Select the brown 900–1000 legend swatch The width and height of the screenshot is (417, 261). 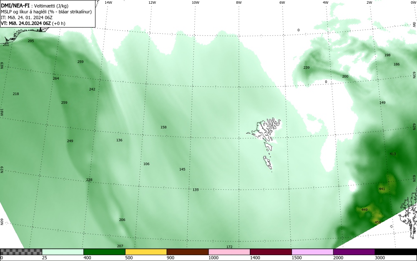pyautogui.click(x=188, y=252)
